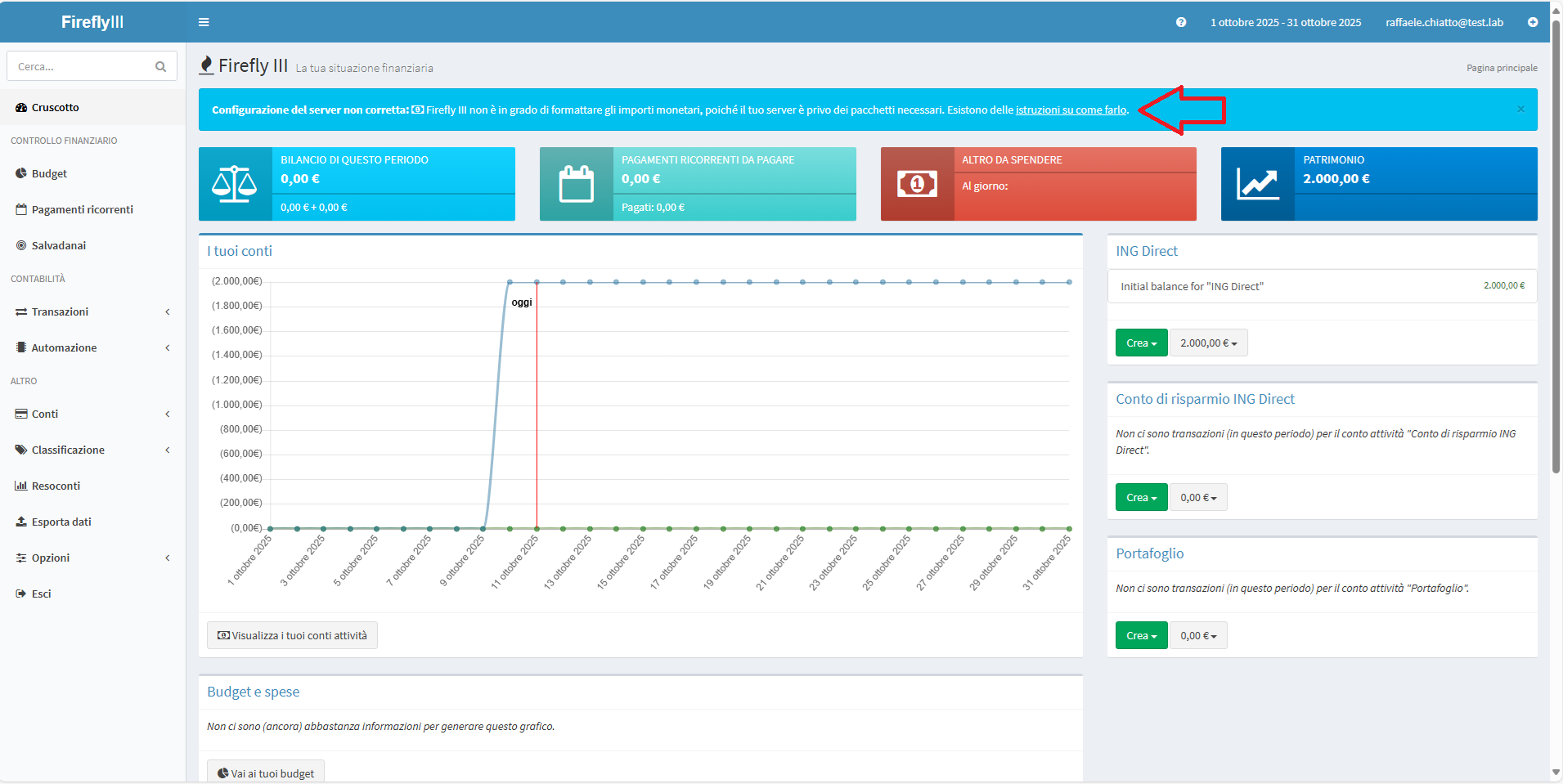Click the calendar recurring payments icon

coord(576,184)
